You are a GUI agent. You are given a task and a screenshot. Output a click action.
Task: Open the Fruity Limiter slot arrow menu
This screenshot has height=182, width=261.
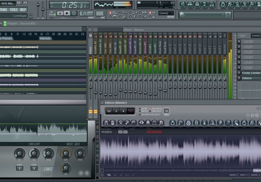click(x=239, y=73)
